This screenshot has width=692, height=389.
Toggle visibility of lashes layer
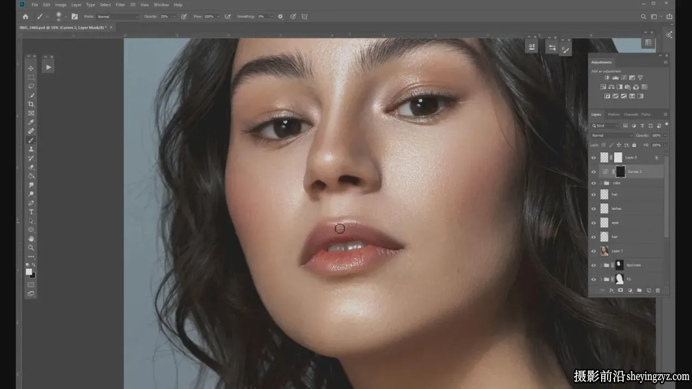[x=594, y=209]
